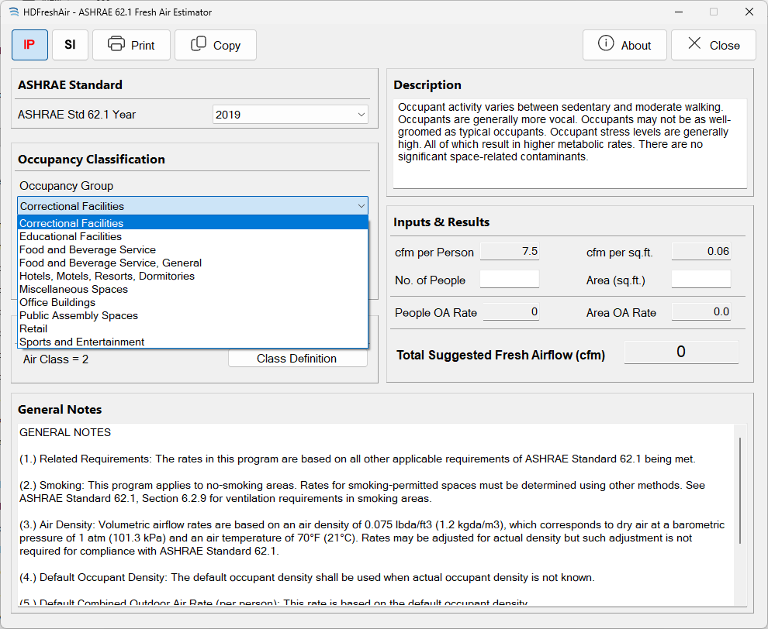Click the Print button

tap(131, 45)
